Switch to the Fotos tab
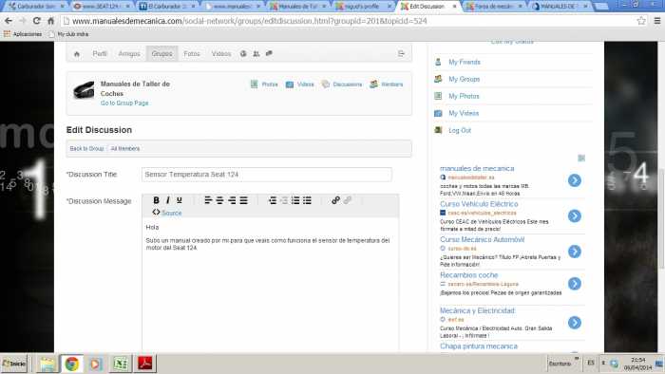Viewport: 665px width, 374px height. 192,54
